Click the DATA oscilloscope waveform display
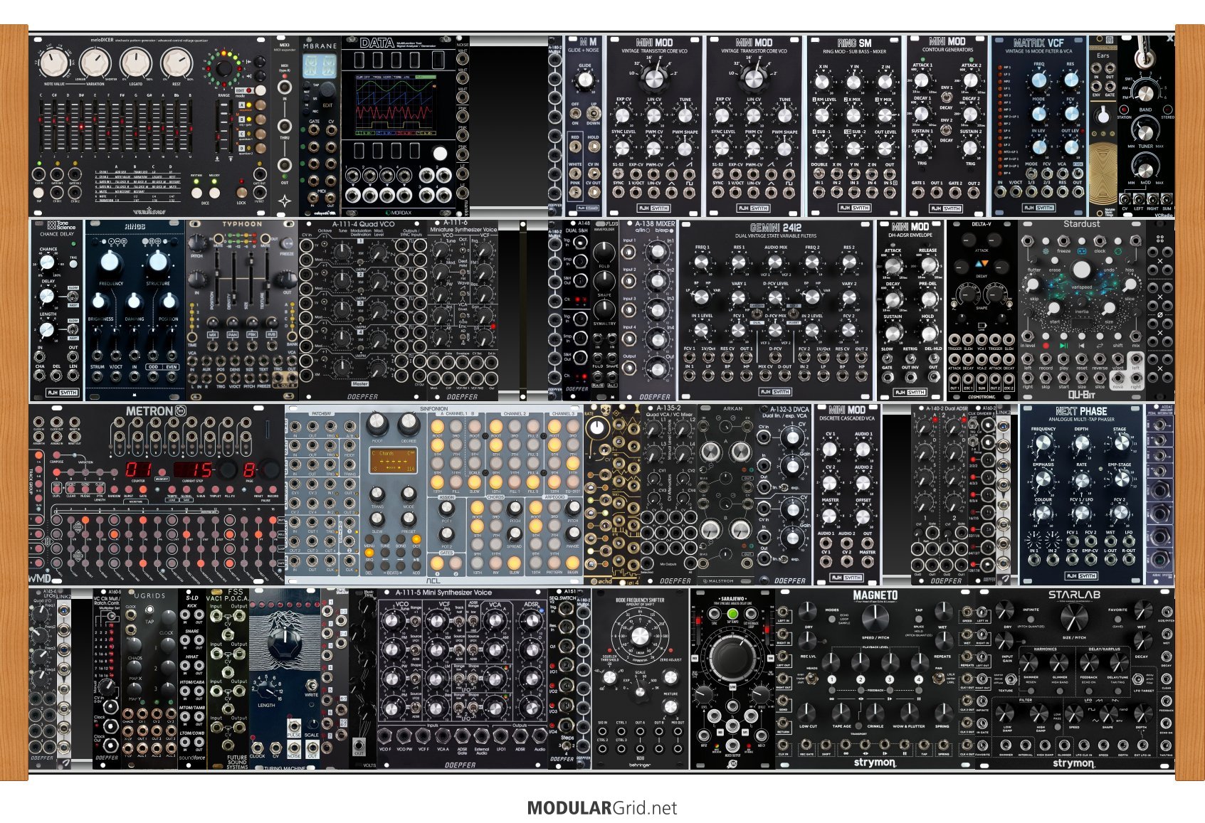1205x823 pixels. pos(395,104)
